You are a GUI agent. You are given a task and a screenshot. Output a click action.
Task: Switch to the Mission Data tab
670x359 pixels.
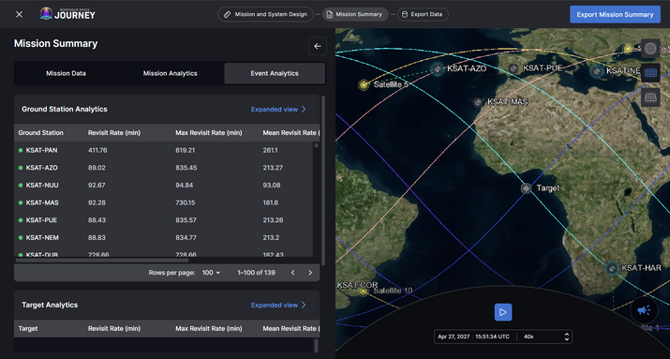coord(66,73)
